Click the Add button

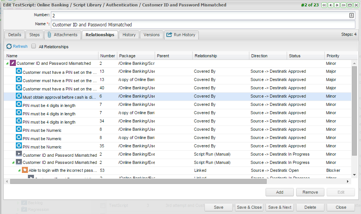(x=280, y=192)
